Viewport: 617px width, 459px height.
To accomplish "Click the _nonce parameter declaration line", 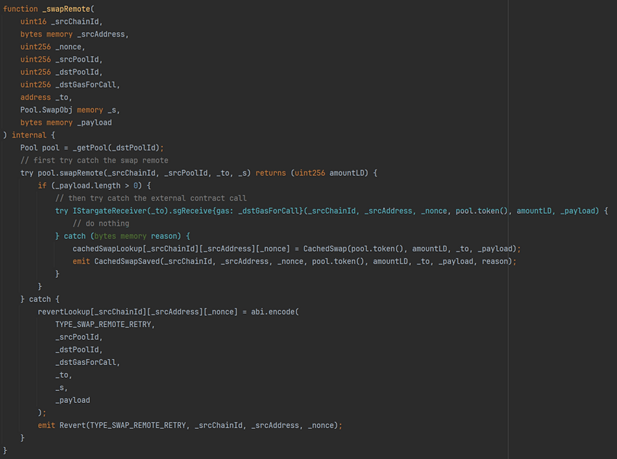I will pyautogui.click(x=53, y=47).
